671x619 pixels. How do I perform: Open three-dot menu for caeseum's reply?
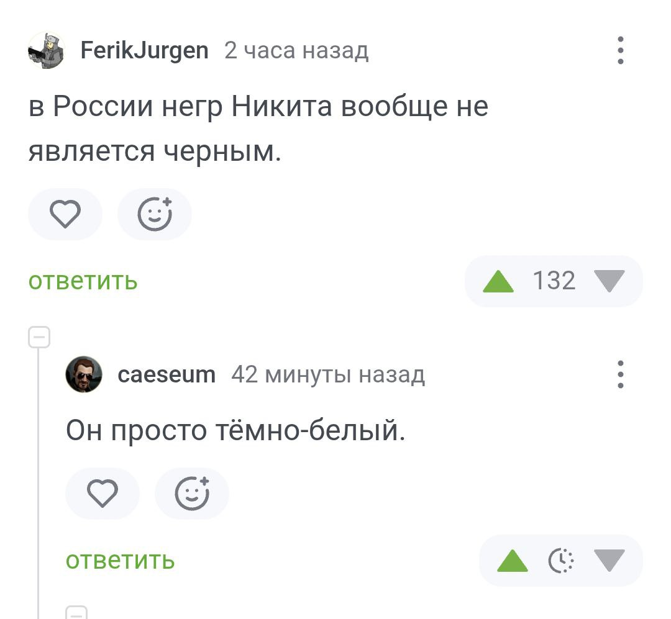(x=621, y=374)
